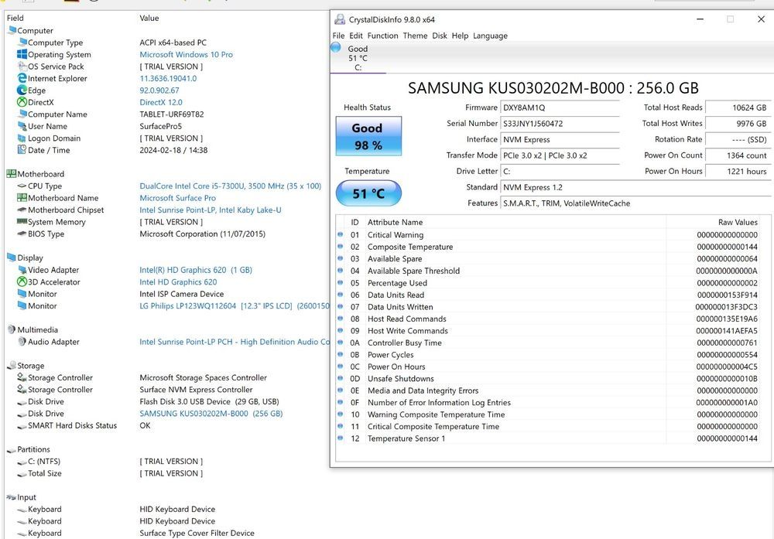774x539 pixels.
Task: Open the Edit menu in CrystalDiskInfo
Action: tap(356, 36)
